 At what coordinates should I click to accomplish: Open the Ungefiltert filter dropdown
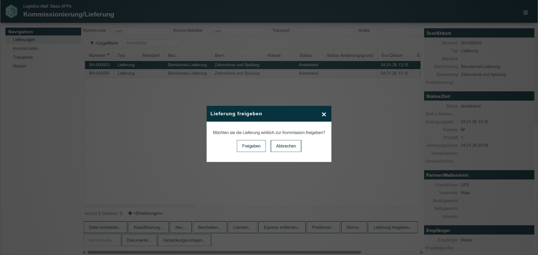[106, 43]
